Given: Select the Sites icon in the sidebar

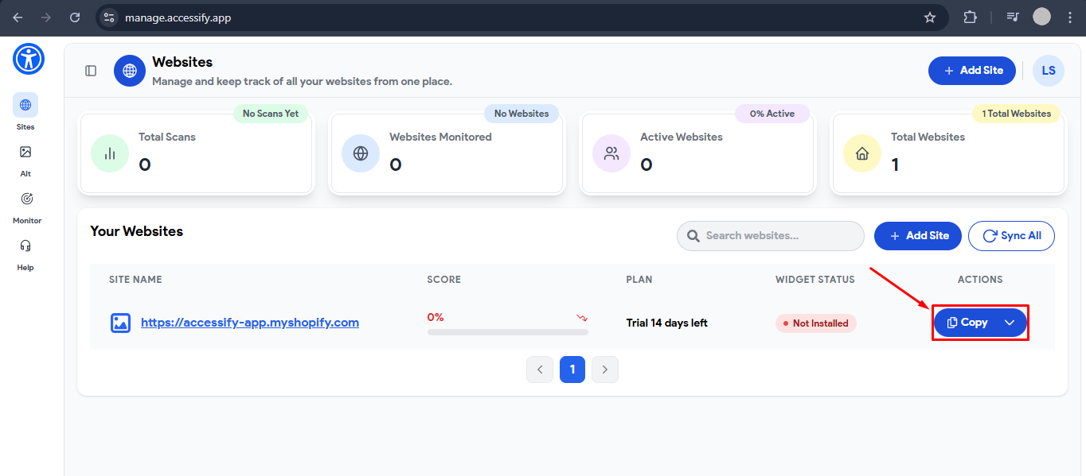Looking at the screenshot, I should tap(25, 104).
